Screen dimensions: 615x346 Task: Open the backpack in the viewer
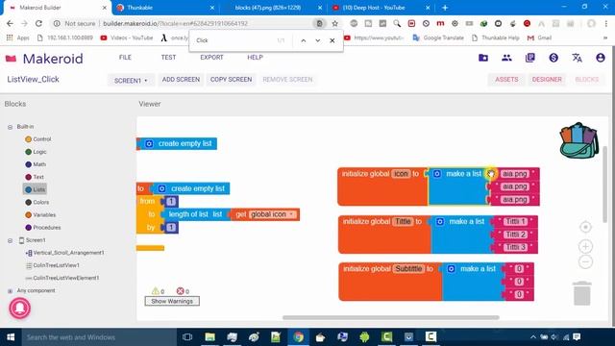578,140
